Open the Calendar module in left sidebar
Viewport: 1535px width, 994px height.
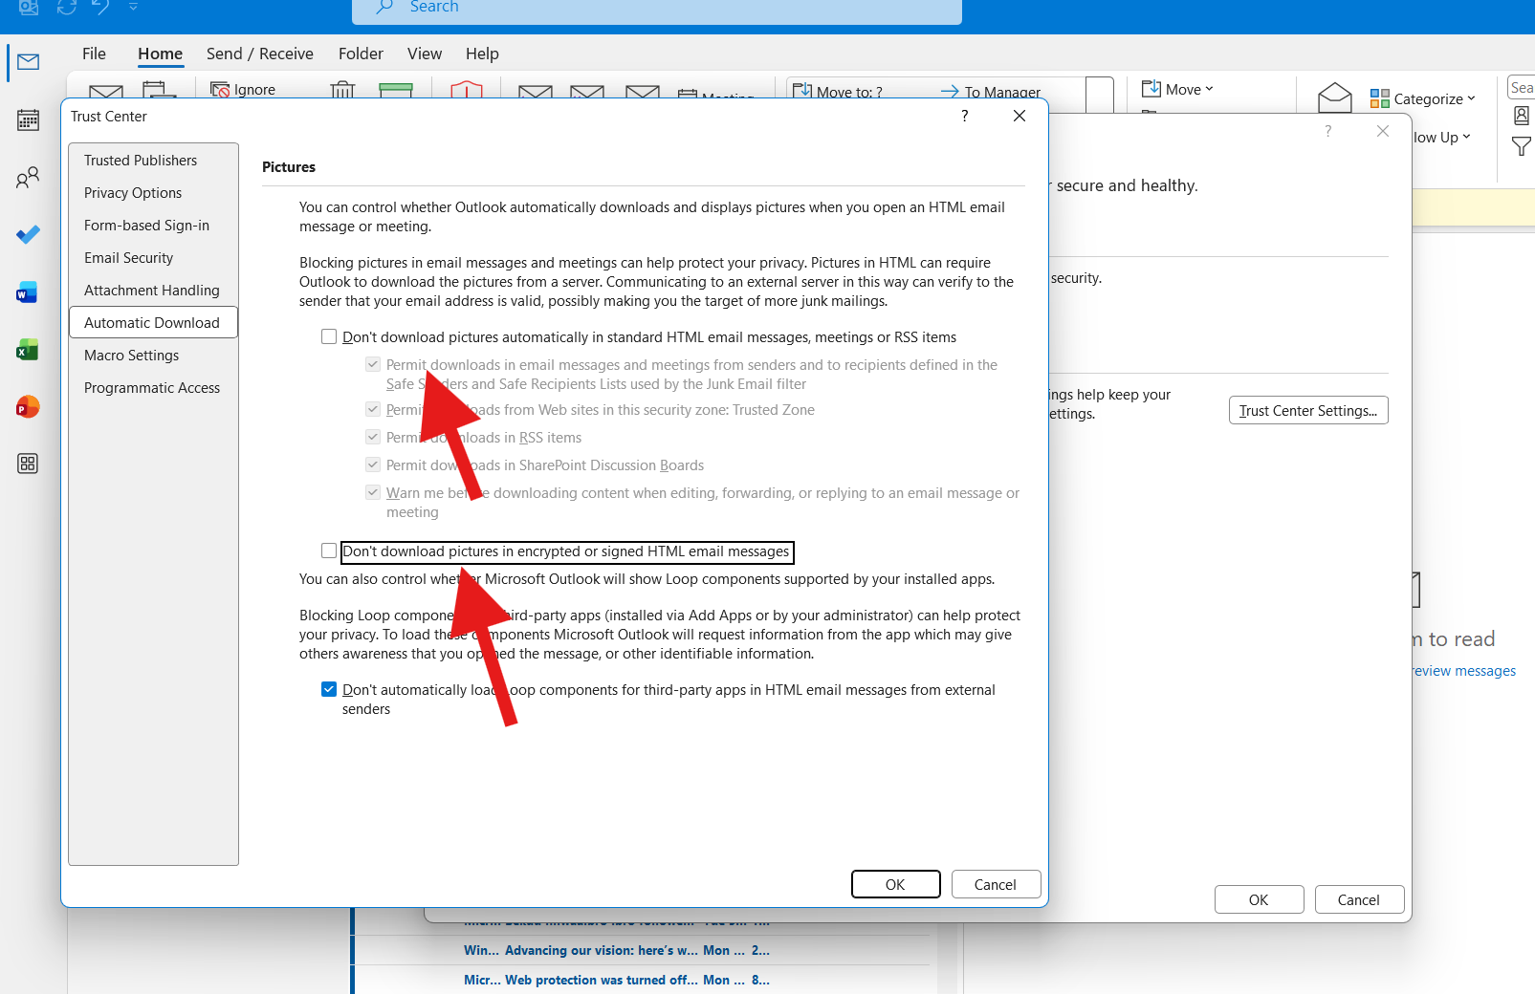click(28, 120)
